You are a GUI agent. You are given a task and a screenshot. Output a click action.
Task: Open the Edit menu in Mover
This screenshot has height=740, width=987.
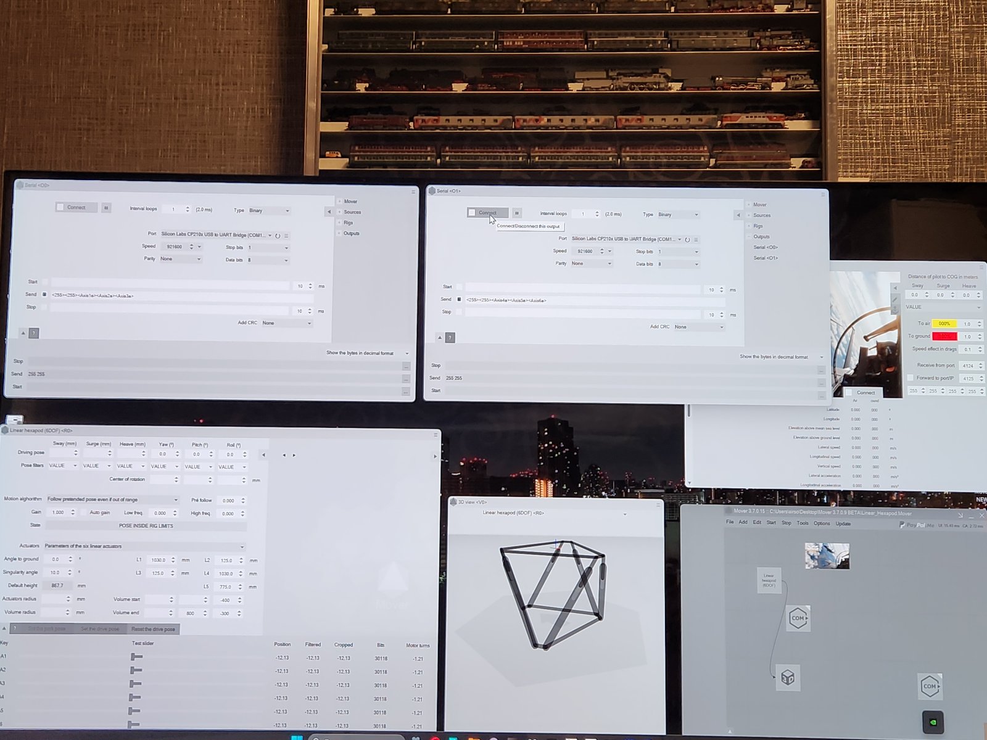757,523
